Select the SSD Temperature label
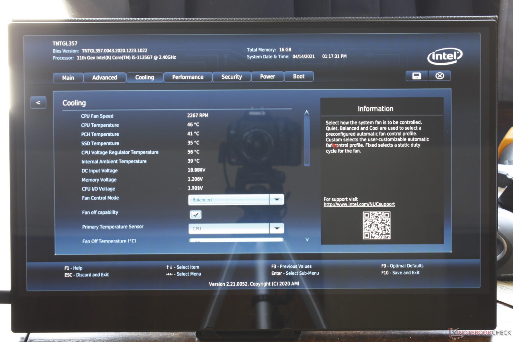The height and width of the screenshot is (342, 513). tap(100, 143)
